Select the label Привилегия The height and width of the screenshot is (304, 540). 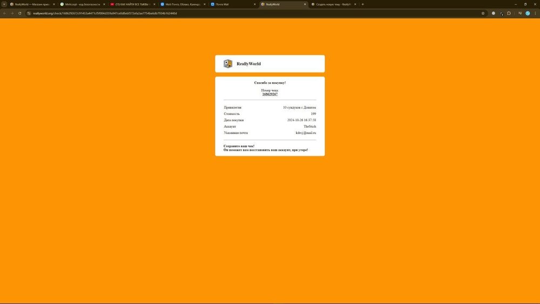pyautogui.click(x=232, y=107)
